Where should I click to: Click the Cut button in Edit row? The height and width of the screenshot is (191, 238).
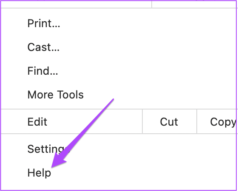pos(170,121)
